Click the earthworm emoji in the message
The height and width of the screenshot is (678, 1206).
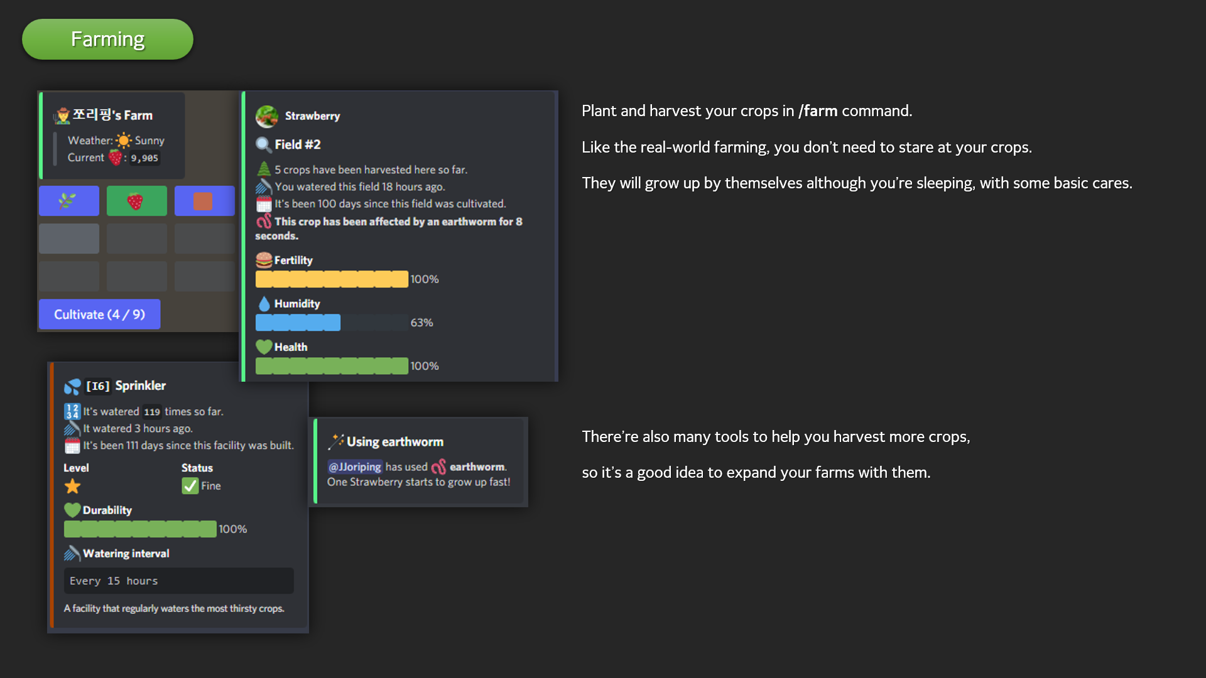click(x=438, y=467)
